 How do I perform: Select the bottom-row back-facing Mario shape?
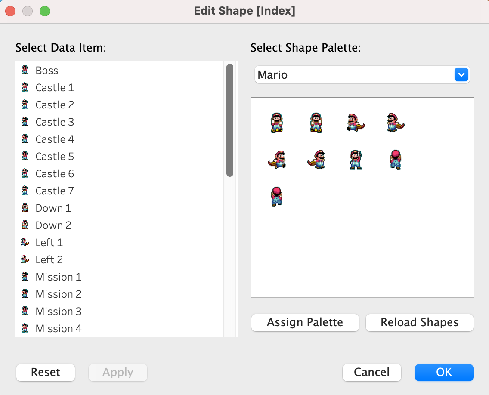tap(277, 197)
